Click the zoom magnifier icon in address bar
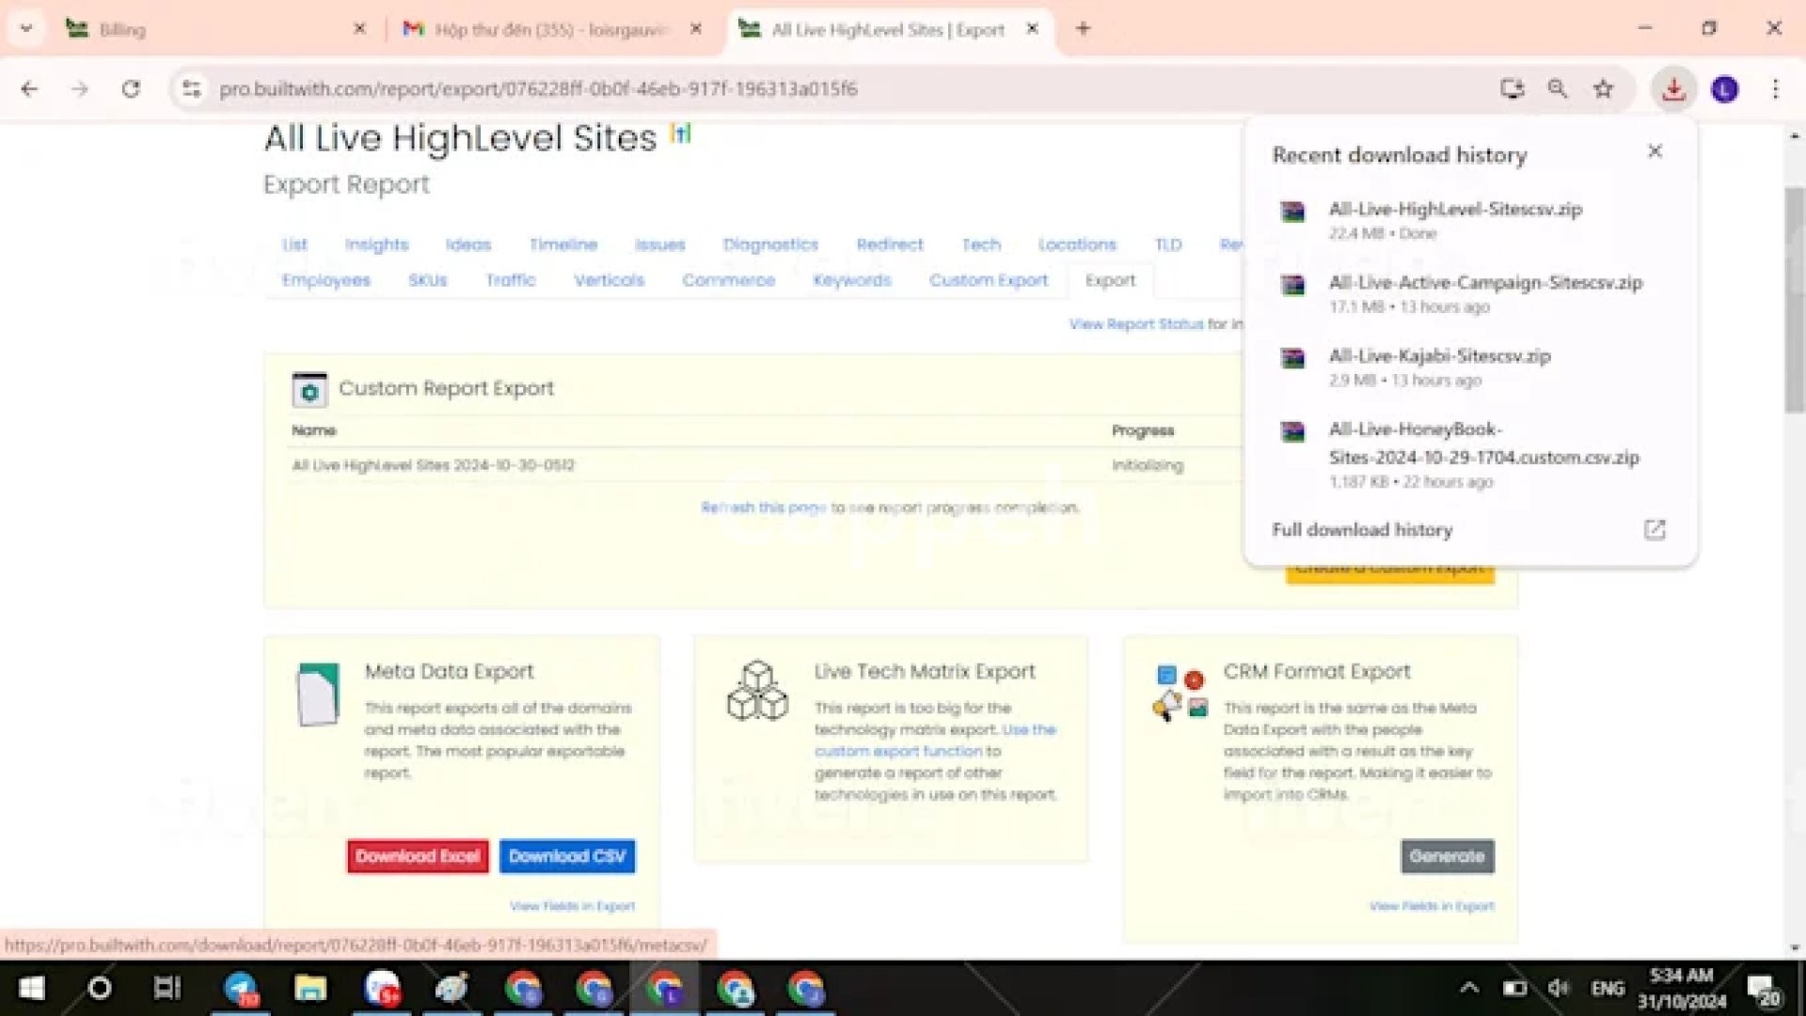Viewport: 1806px width, 1016px height. pos(1557,89)
